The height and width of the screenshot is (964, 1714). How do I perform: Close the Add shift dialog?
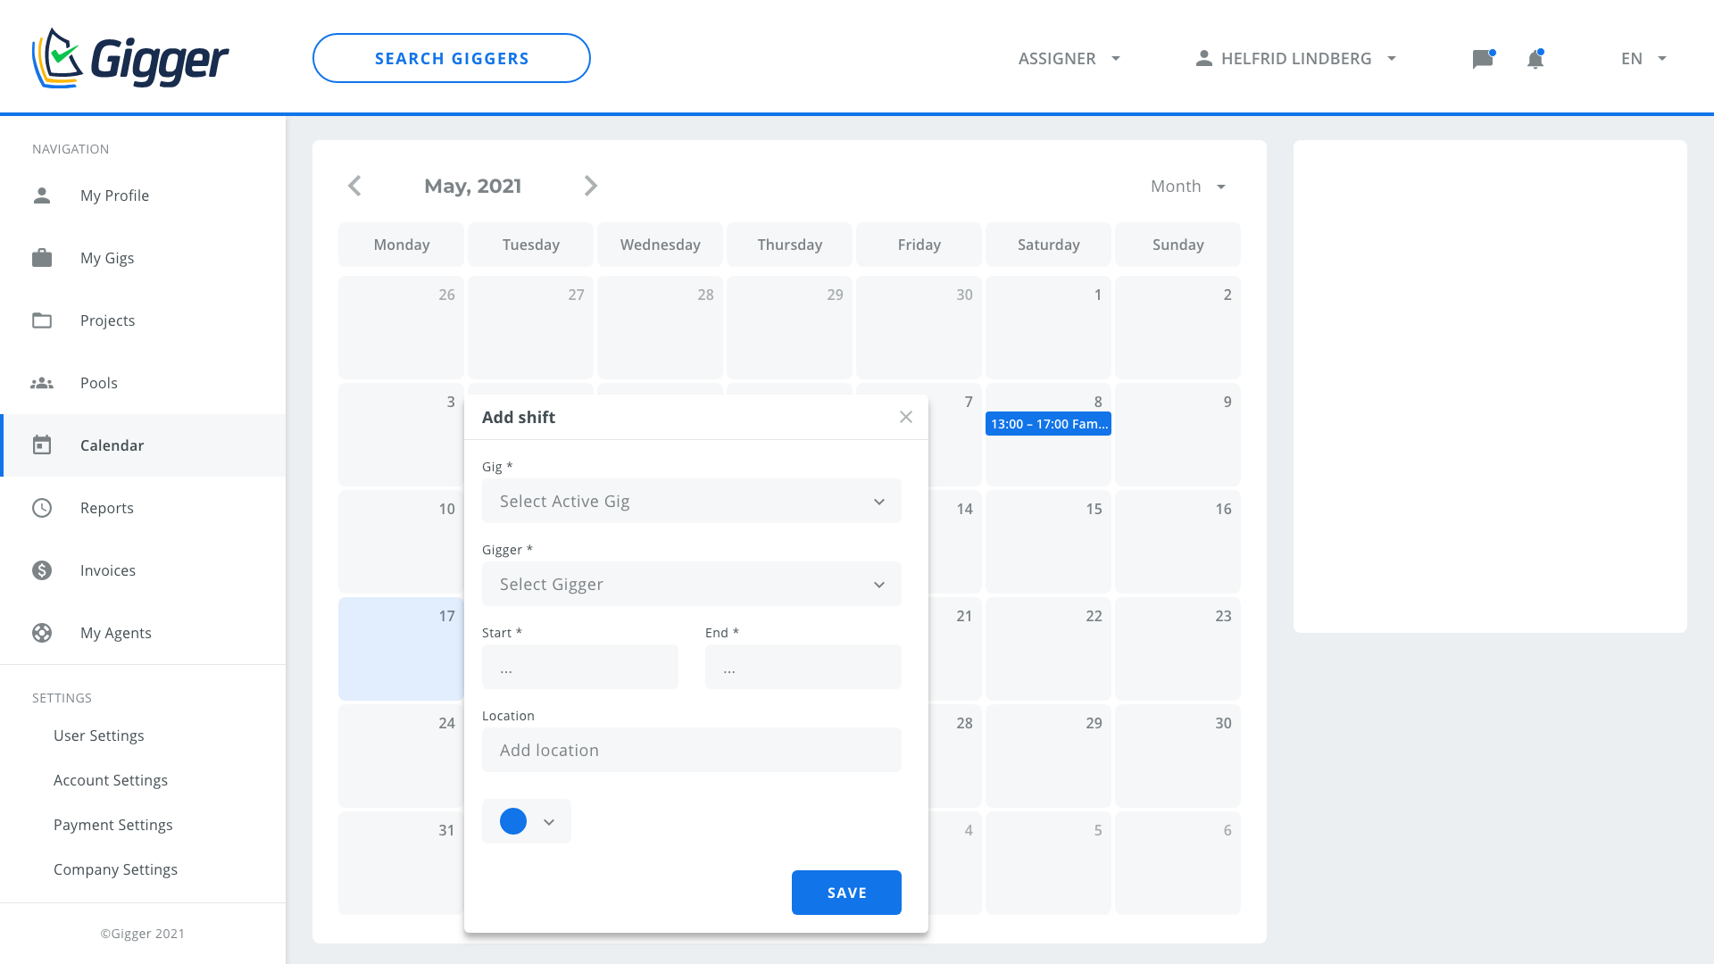(x=905, y=417)
